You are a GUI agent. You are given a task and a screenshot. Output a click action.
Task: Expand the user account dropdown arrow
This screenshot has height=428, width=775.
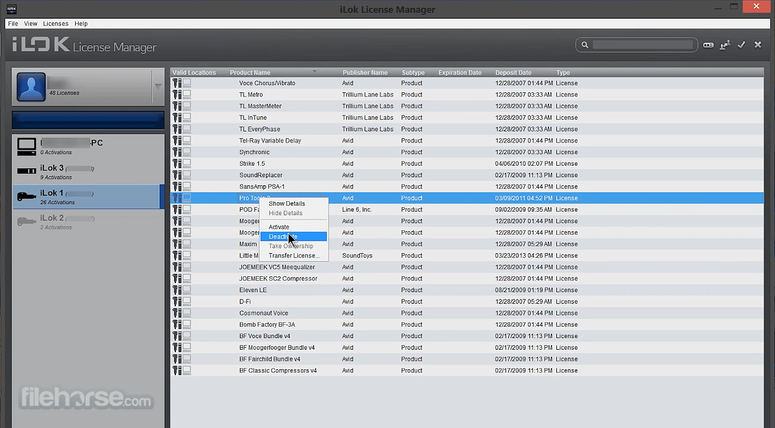point(158,87)
